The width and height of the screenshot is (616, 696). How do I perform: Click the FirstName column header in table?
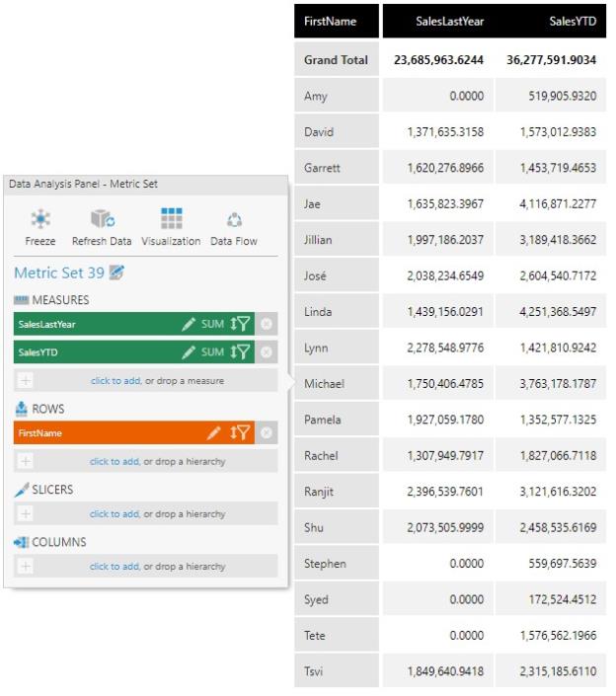[337, 21]
